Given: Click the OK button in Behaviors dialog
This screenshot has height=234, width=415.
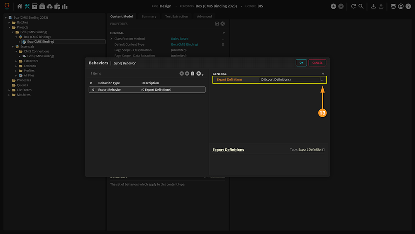Looking at the screenshot, I should (x=301, y=63).
